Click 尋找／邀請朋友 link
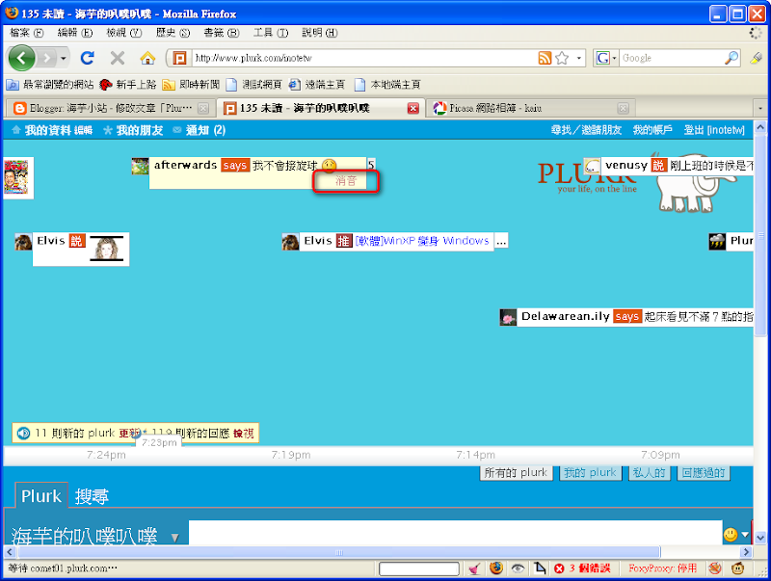 point(586,130)
